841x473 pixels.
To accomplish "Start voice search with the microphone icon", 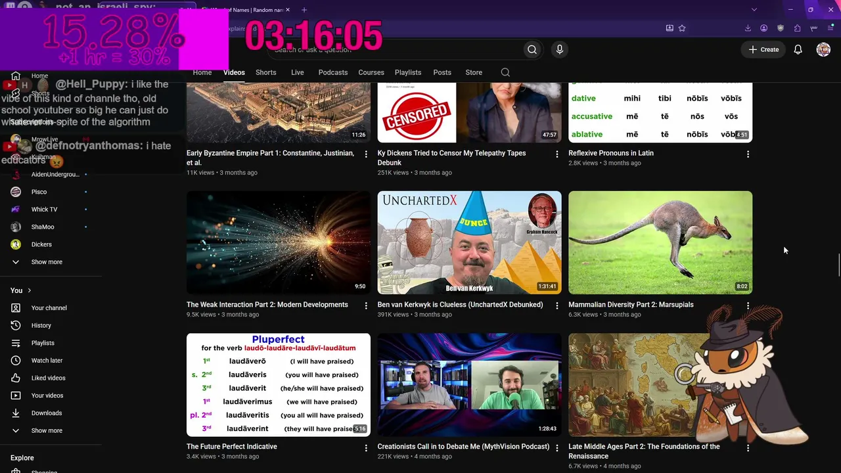I will (560, 49).
